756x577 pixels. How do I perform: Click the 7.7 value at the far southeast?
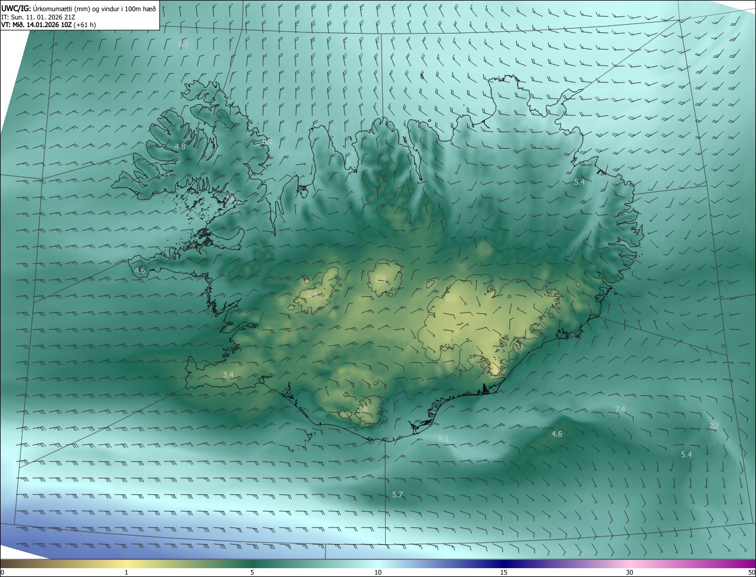tap(713, 426)
